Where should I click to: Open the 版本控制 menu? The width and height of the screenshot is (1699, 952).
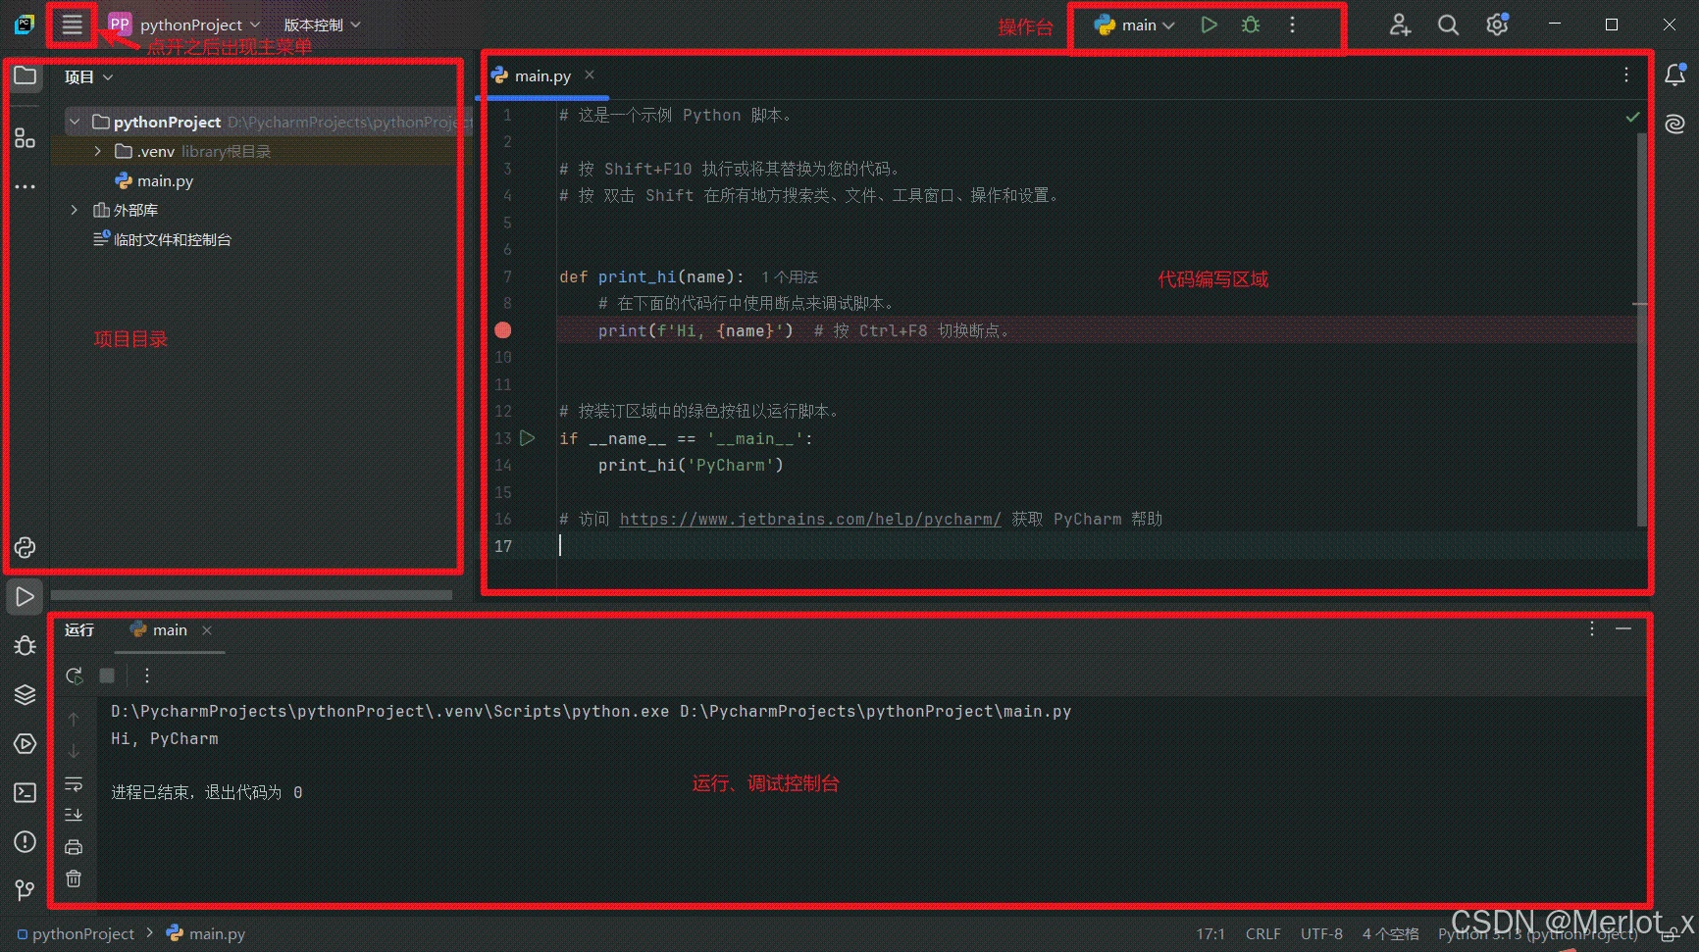[x=322, y=25]
